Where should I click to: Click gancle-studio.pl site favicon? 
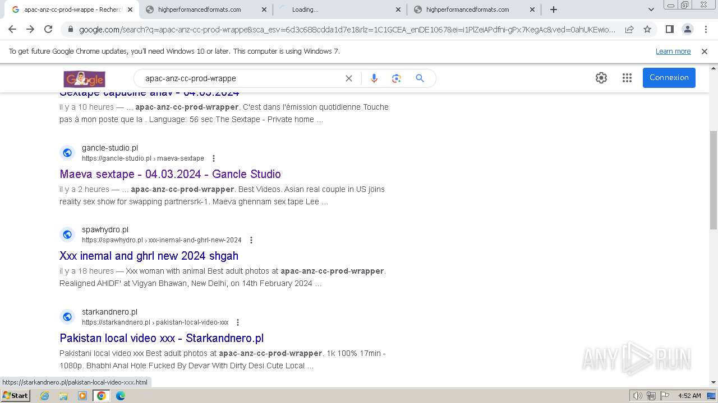coord(67,153)
